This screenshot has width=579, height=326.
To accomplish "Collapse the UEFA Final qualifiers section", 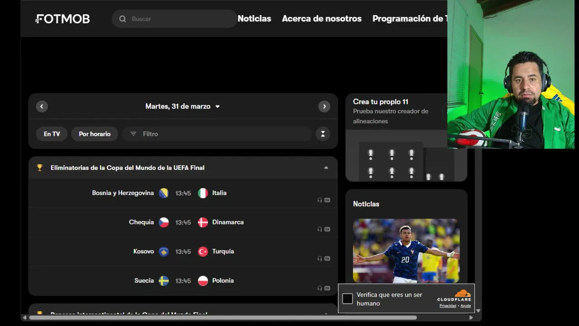I will click(x=326, y=168).
